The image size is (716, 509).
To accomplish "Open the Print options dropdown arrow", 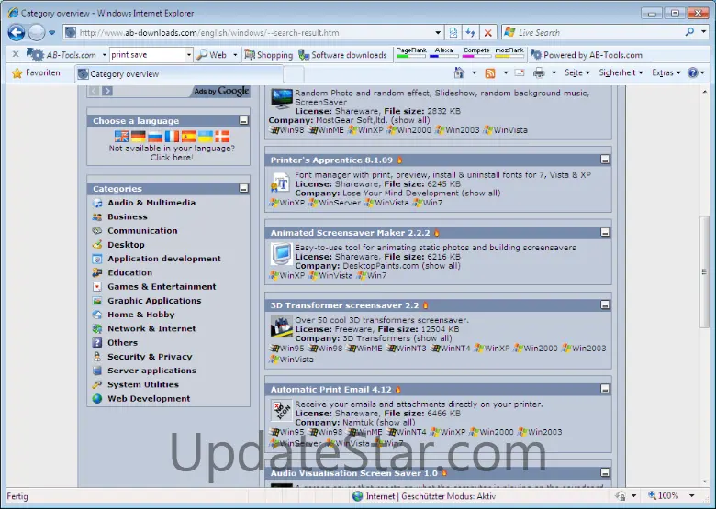I will point(554,72).
